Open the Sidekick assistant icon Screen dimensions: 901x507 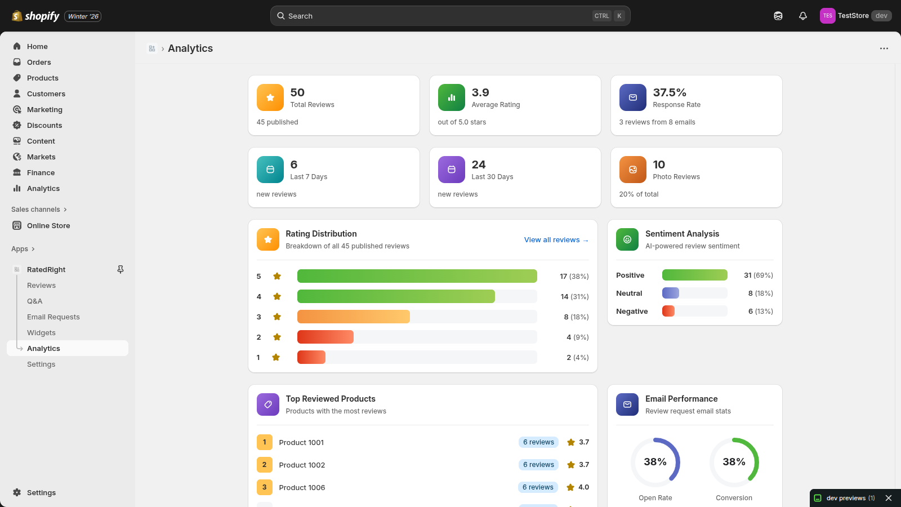pyautogui.click(x=778, y=16)
